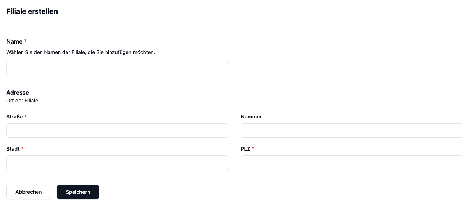The height and width of the screenshot is (211, 470).
Task: Save the branch with Speichern
Action: (x=78, y=192)
